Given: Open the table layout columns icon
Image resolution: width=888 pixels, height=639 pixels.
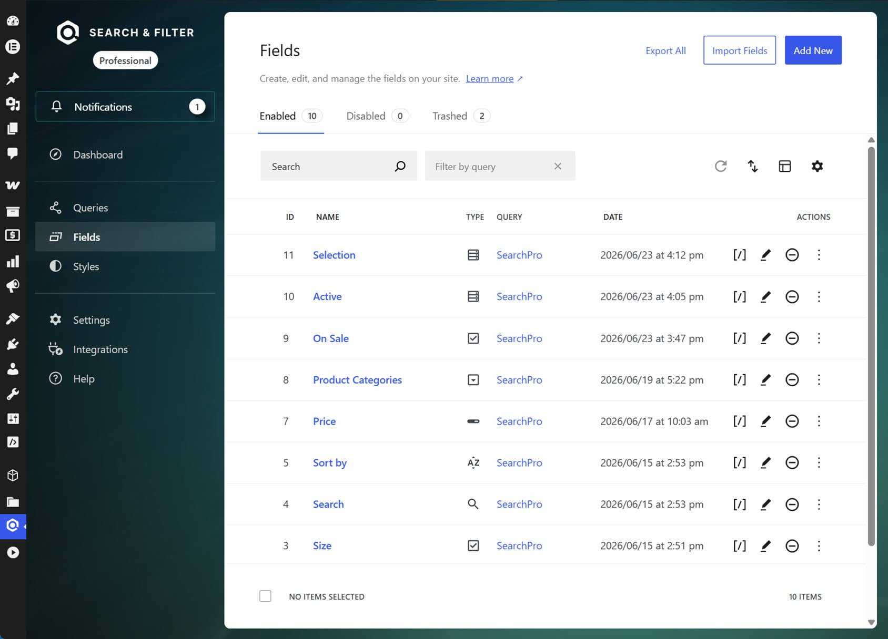Looking at the screenshot, I should click(x=785, y=166).
